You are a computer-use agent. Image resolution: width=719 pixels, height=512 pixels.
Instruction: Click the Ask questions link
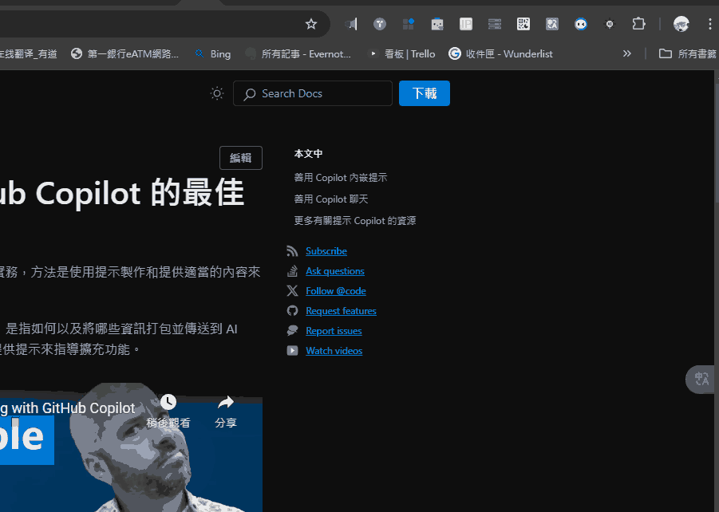(x=334, y=271)
